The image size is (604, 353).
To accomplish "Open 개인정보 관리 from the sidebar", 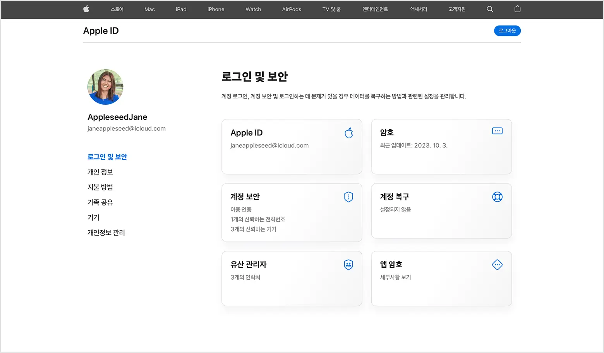I will (106, 232).
